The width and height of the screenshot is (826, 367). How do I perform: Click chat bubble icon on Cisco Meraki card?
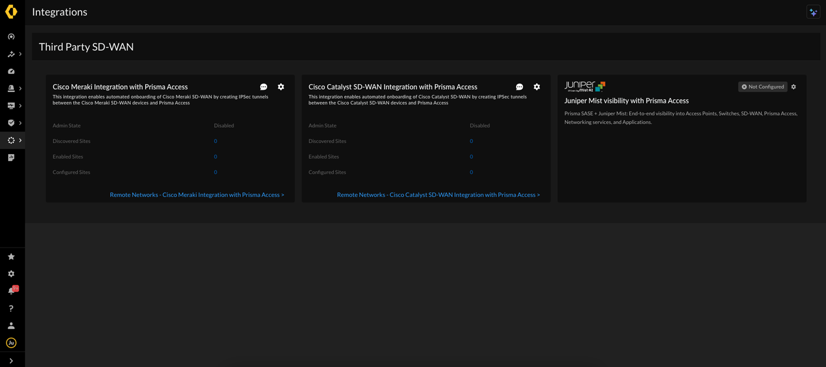(x=264, y=87)
